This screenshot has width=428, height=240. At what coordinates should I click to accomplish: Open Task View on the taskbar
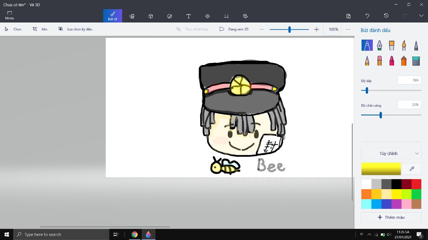(x=116, y=234)
